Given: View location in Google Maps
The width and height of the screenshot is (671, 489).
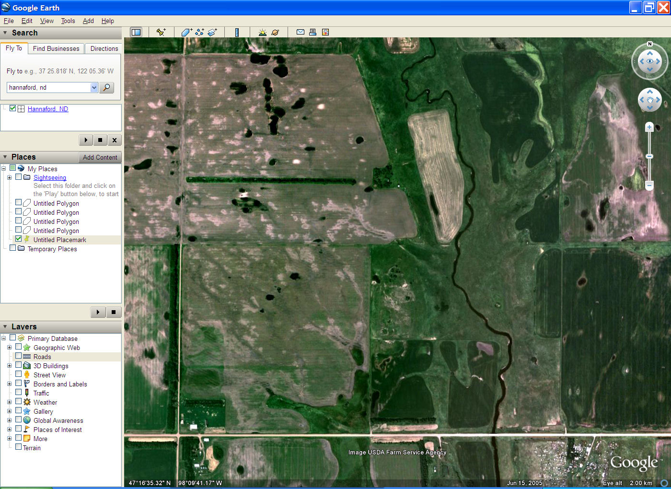Looking at the screenshot, I should (x=325, y=32).
